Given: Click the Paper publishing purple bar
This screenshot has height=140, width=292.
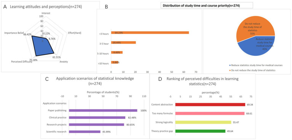Looking at the screenshot, I should tap(103, 110).
